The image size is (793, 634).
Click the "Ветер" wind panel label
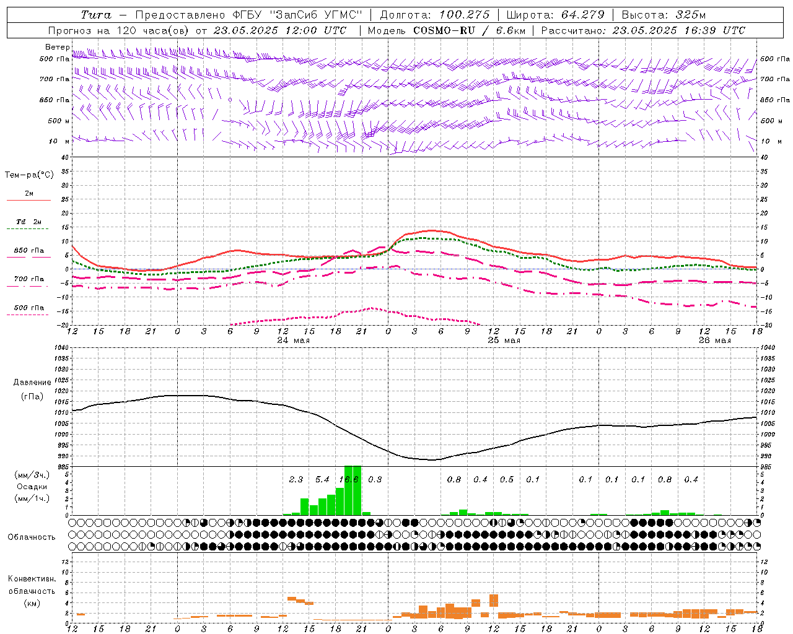(58, 47)
